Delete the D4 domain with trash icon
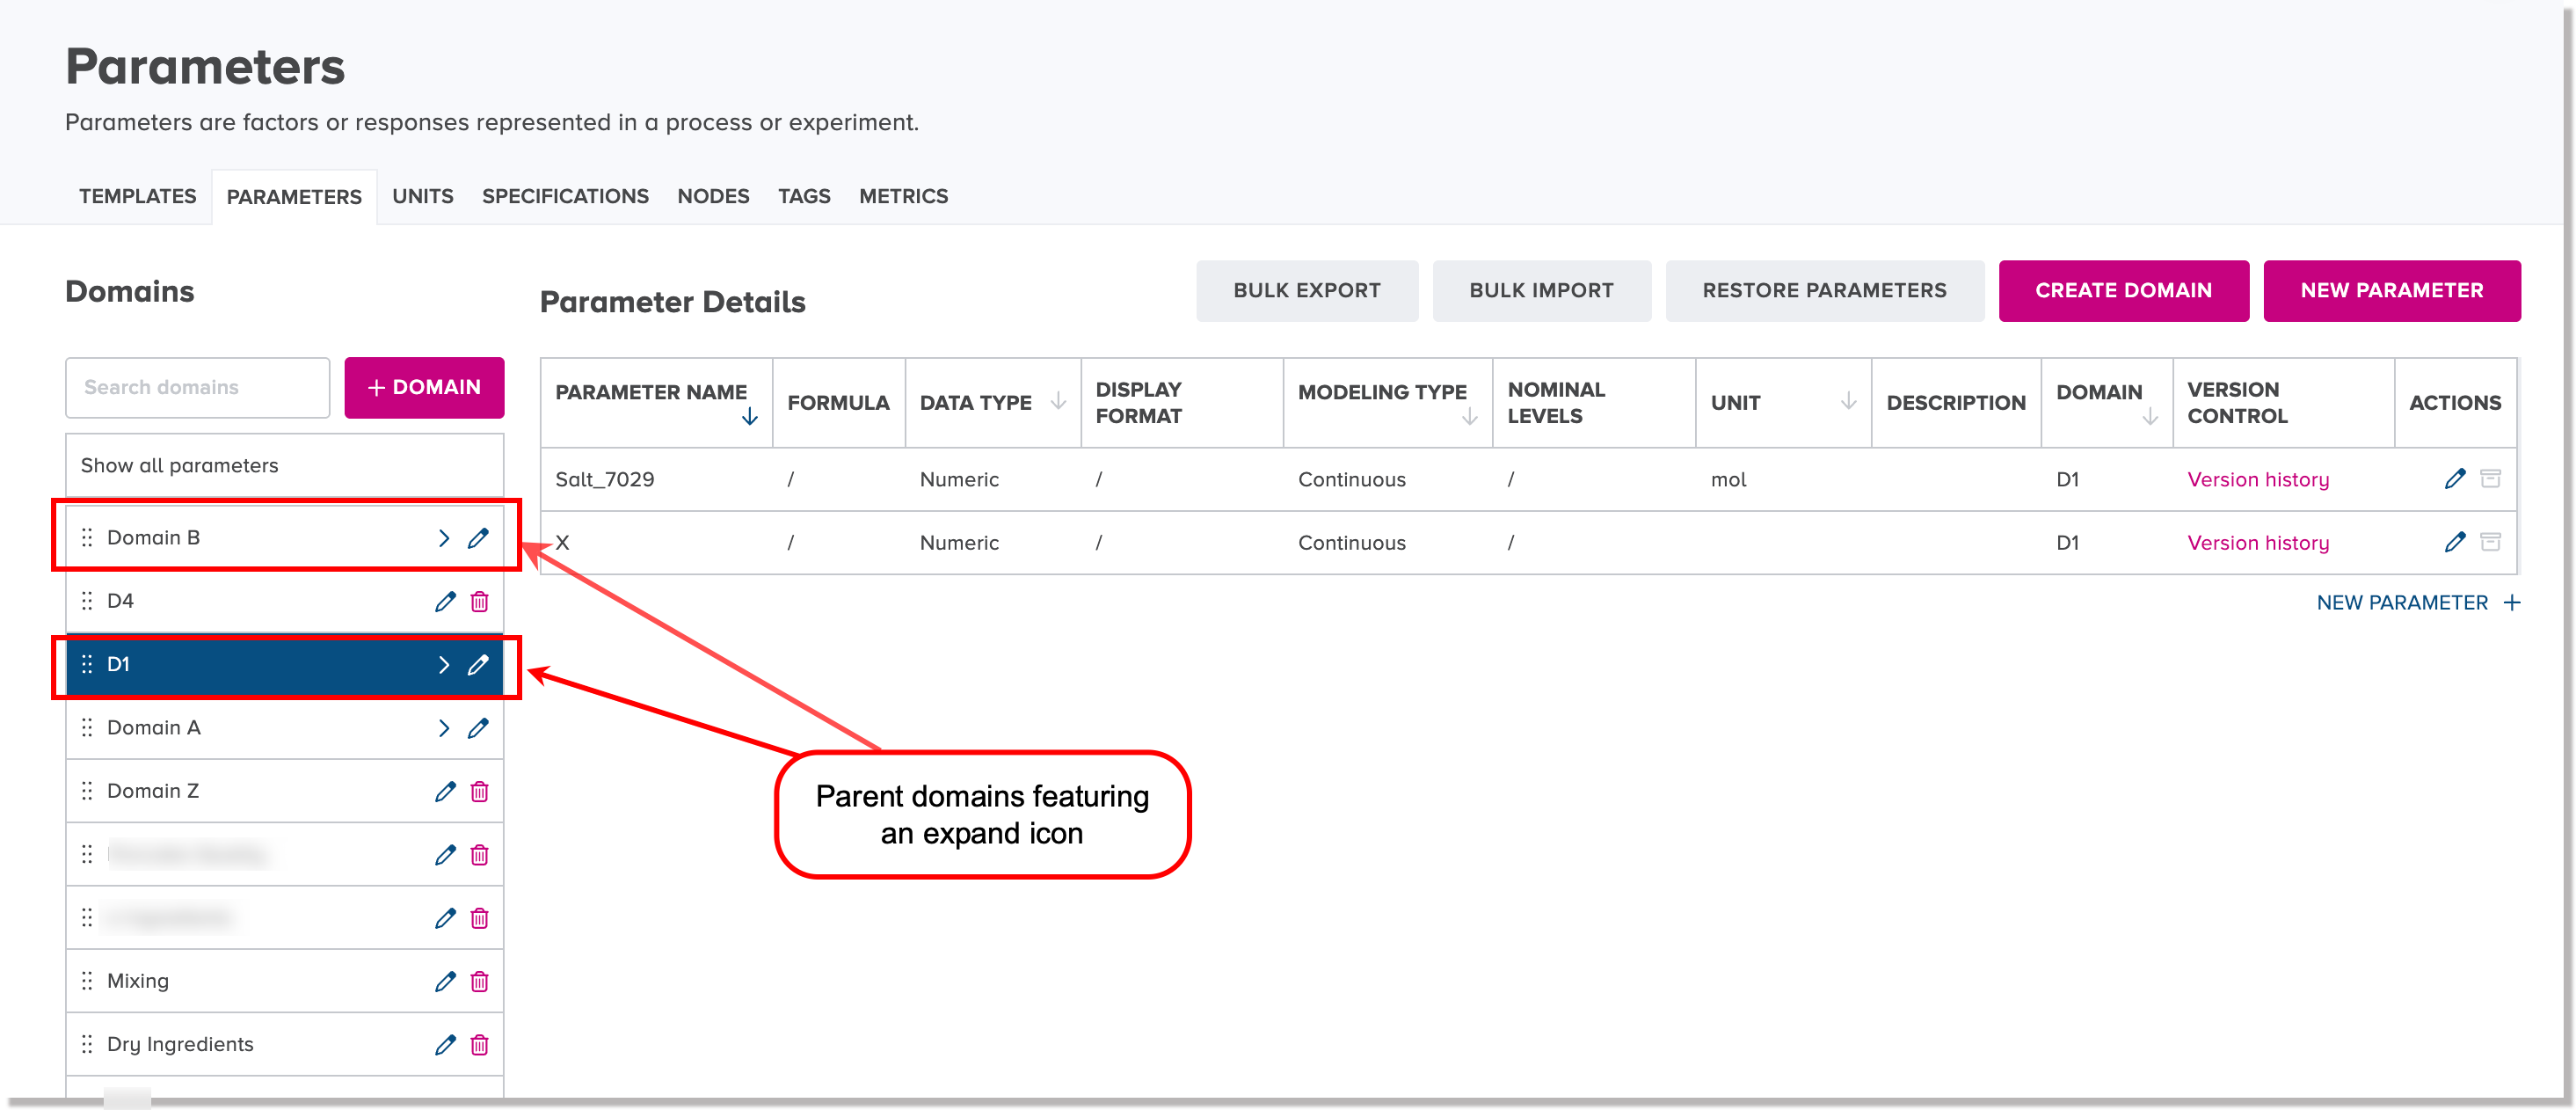The width and height of the screenshot is (2576, 1110). tap(479, 601)
